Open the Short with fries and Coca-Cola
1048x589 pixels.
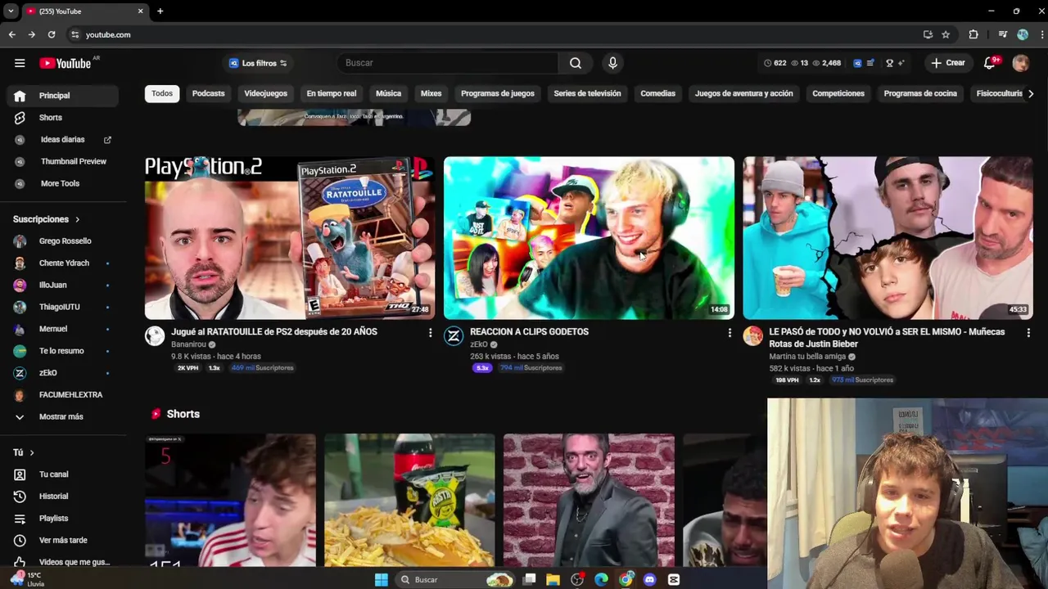click(x=409, y=500)
